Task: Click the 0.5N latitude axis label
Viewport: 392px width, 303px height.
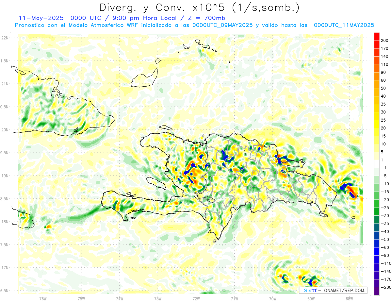Action: [5, 107]
